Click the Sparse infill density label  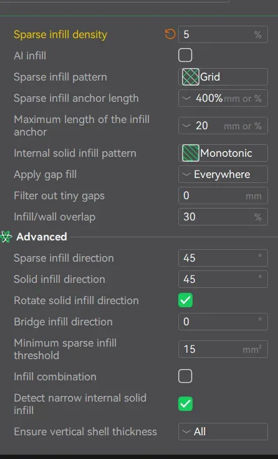click(60, 34)
